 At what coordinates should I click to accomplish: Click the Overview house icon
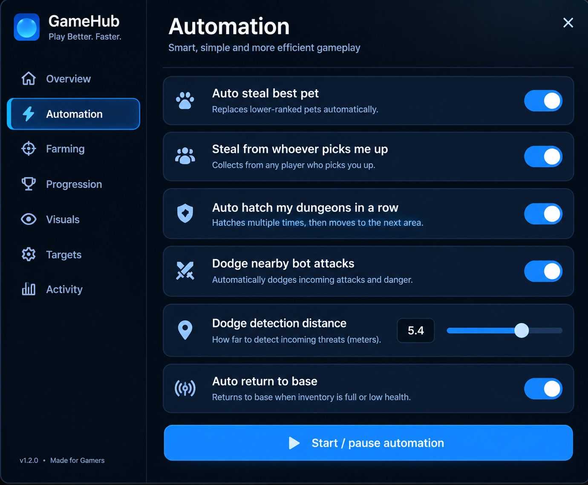coord(29,79)
